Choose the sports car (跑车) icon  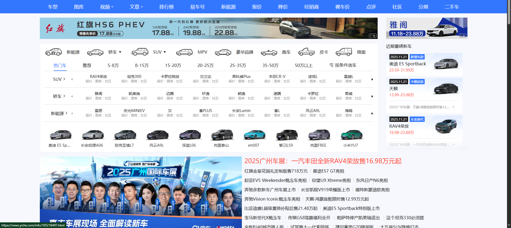tap(269, 52)
